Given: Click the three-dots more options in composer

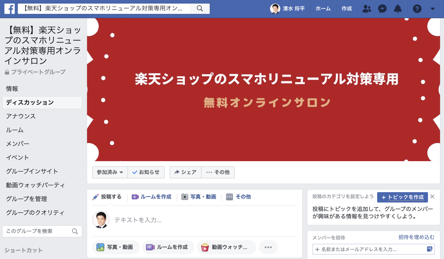Looking at the screenshot, I should [x=268, y=247].
